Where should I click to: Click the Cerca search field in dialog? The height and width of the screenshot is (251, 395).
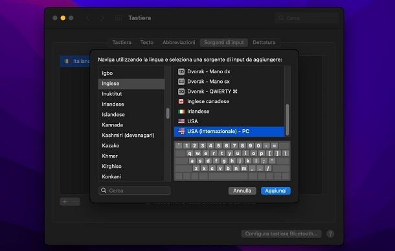coord(135,191)
